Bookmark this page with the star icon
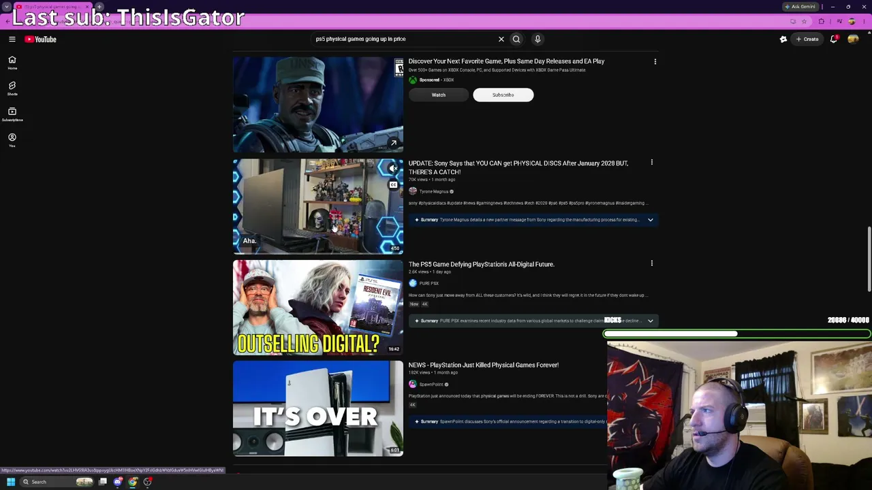This screenshot has height=490, width=872. tap(804, 22)
